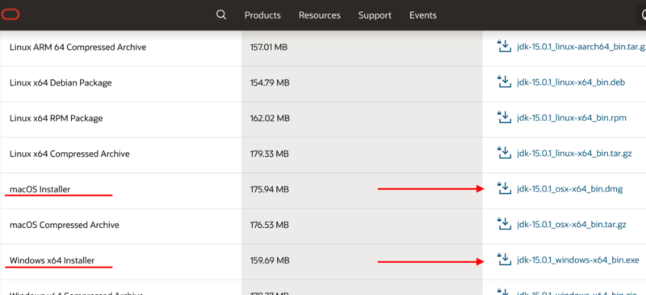Click download icon for linux-x64 deb
Viewport: 646px width, 295px height.
coord(504,82)
